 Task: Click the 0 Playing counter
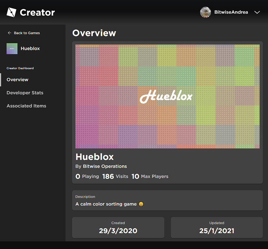(x=87, y=176)
